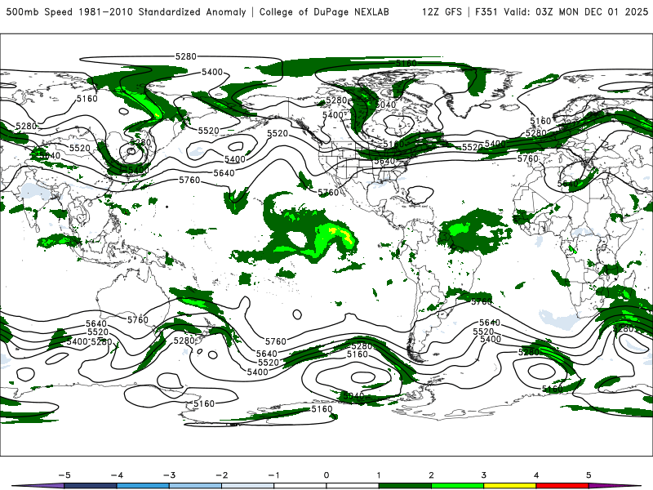Click the '4' label on the colorbar
Image resolution: width=653 pixels, height=490 pixels.
536,475
